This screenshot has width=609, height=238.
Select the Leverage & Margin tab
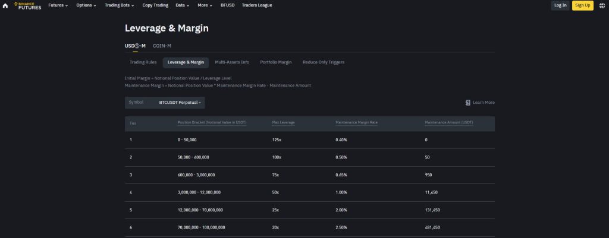186,62
